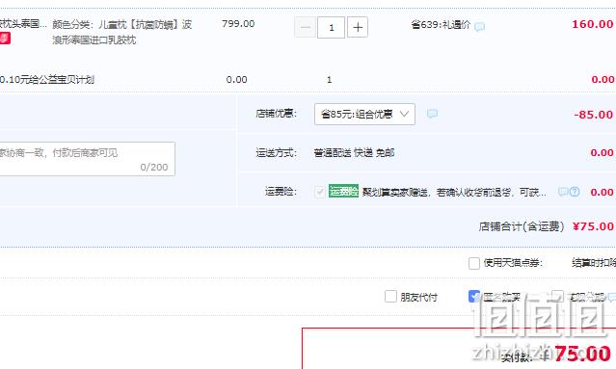This screenshot has width=616, height=369.
Task: Click the -85.00 discount amount
Action: pos(594,115)
